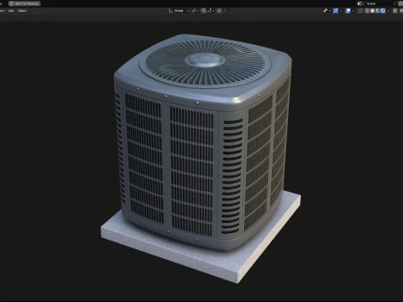Image resolution: width=403 pixels, height=302 pixels.
Task: Expand the viewport shading options dropdown
Action: point(388,11)
